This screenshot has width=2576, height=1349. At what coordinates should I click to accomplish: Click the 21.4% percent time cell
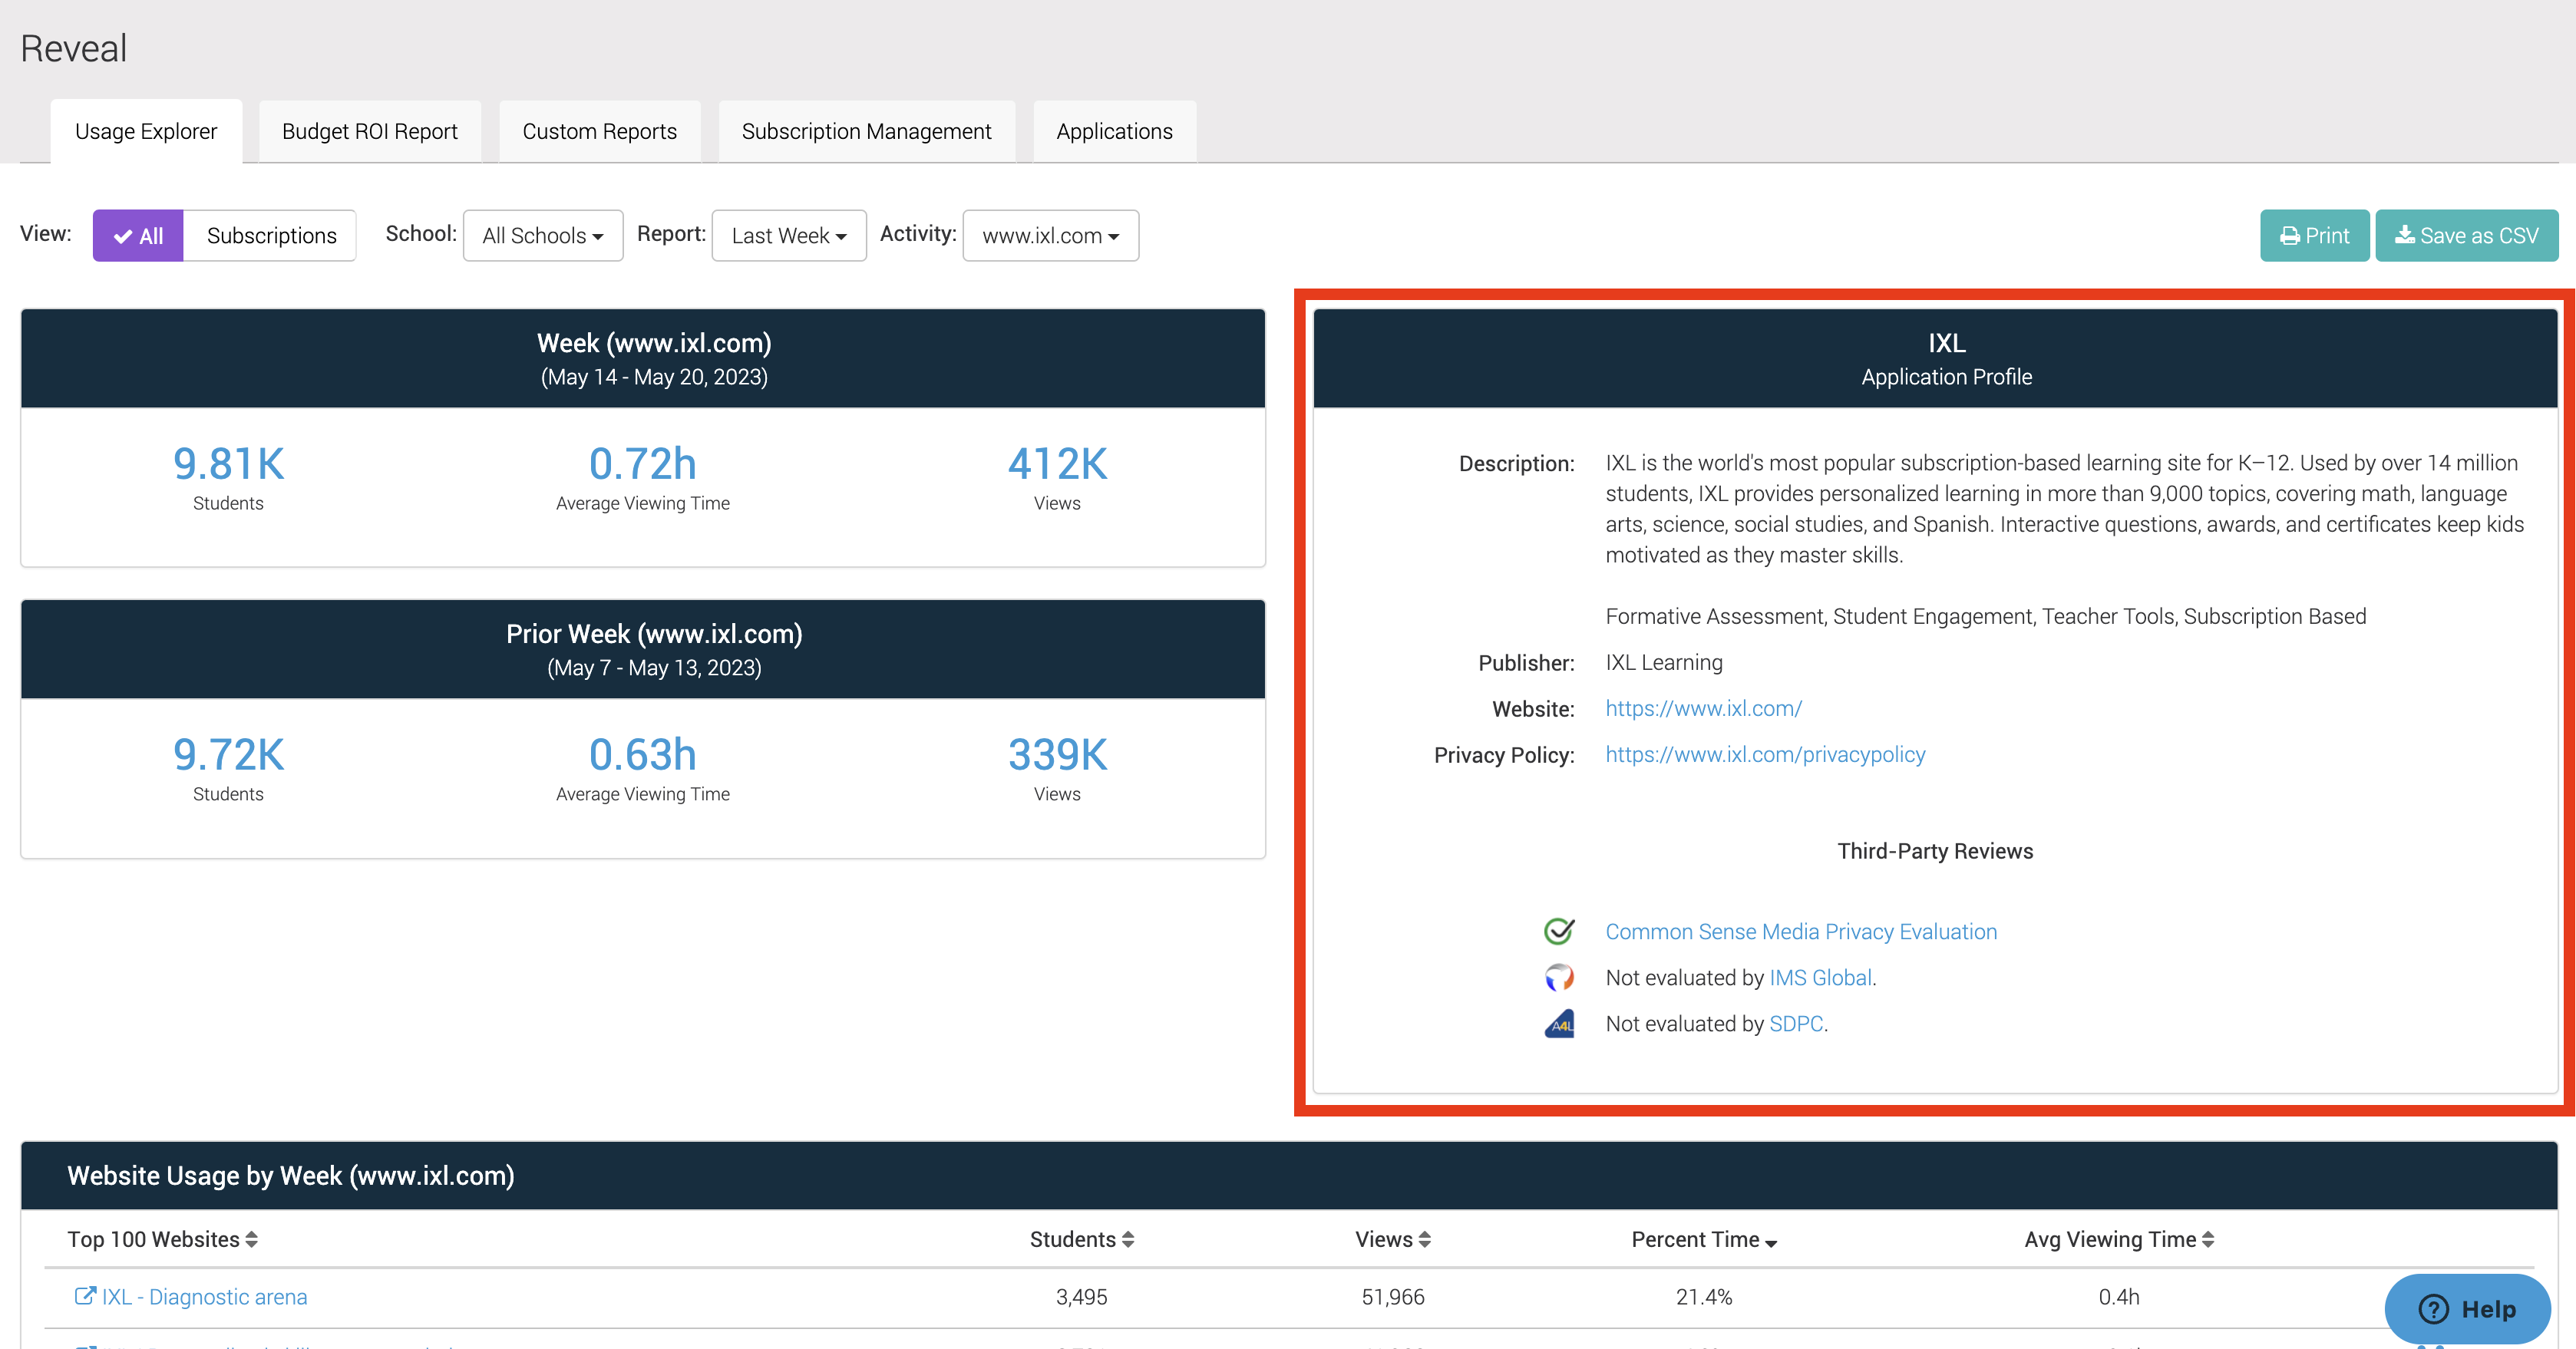pos(1704,1297)
